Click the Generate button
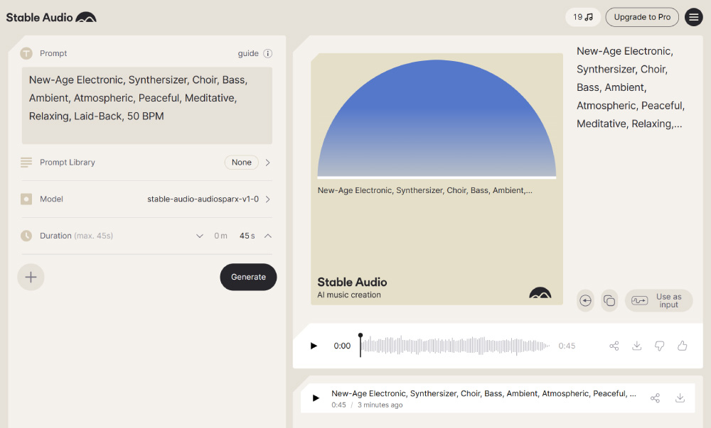 [248, 277]
